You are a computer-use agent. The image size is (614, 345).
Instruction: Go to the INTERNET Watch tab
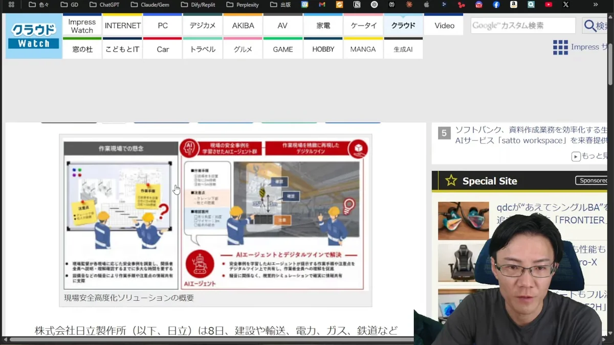click(x=123, y=25)
